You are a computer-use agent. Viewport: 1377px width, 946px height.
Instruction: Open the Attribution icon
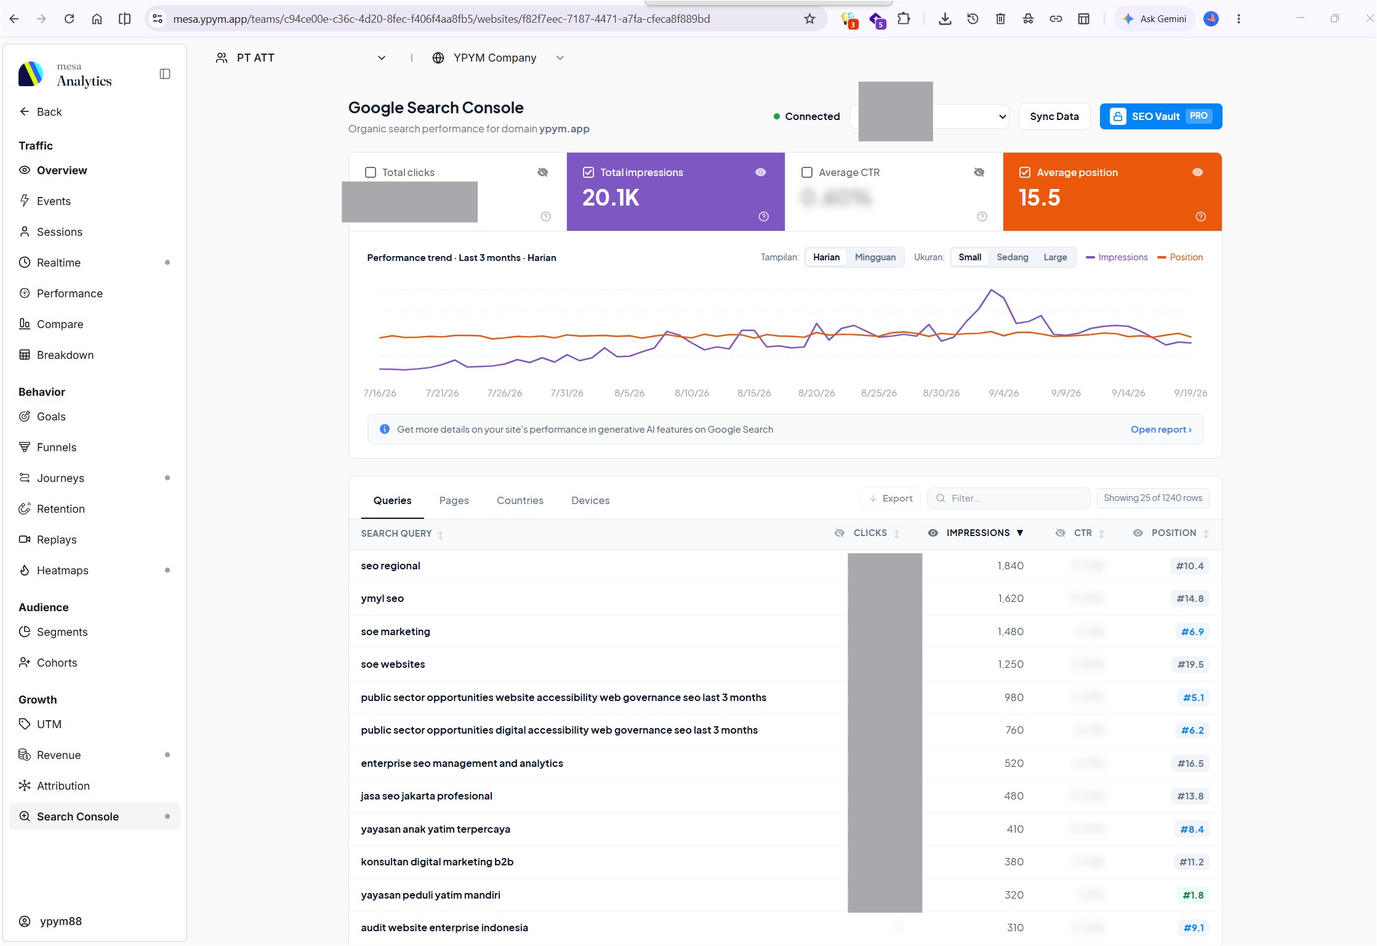pyautogui.click(x=25, y=785)
